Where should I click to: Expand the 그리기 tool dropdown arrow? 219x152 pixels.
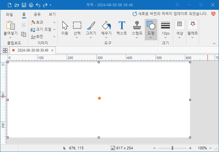[x=91, y=38]
